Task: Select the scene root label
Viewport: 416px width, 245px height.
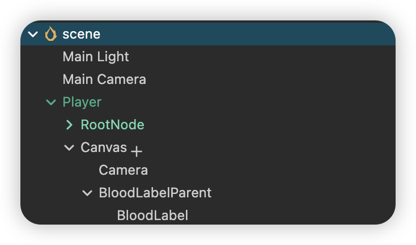Action: (x=81, y=34)
